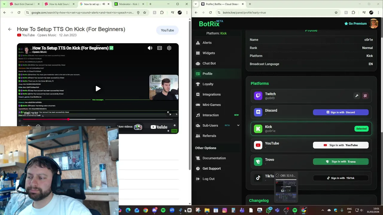
Task: Reload the left browser page
Action: pyautogui.click(x=19, y=13)
